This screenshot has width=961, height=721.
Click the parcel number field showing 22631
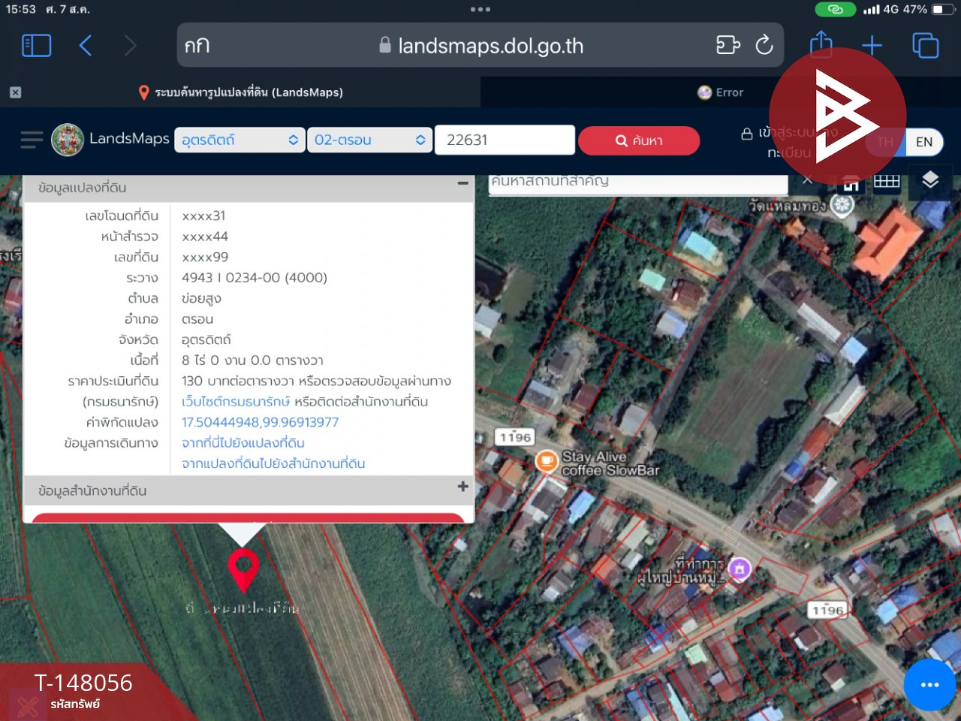505,140
